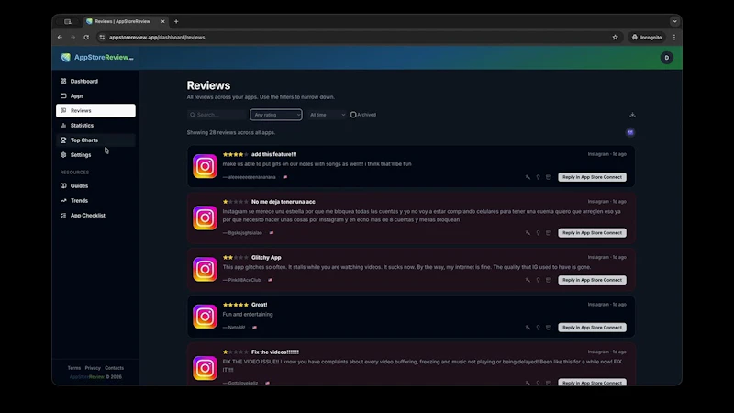Click lightbulb icon on 'No me deja tener una acc' review

click(x=538, y=233)
